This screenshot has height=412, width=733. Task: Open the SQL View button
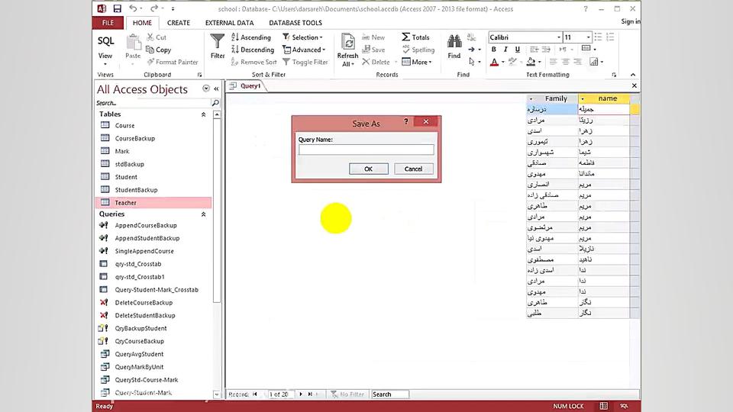(105, 49)
